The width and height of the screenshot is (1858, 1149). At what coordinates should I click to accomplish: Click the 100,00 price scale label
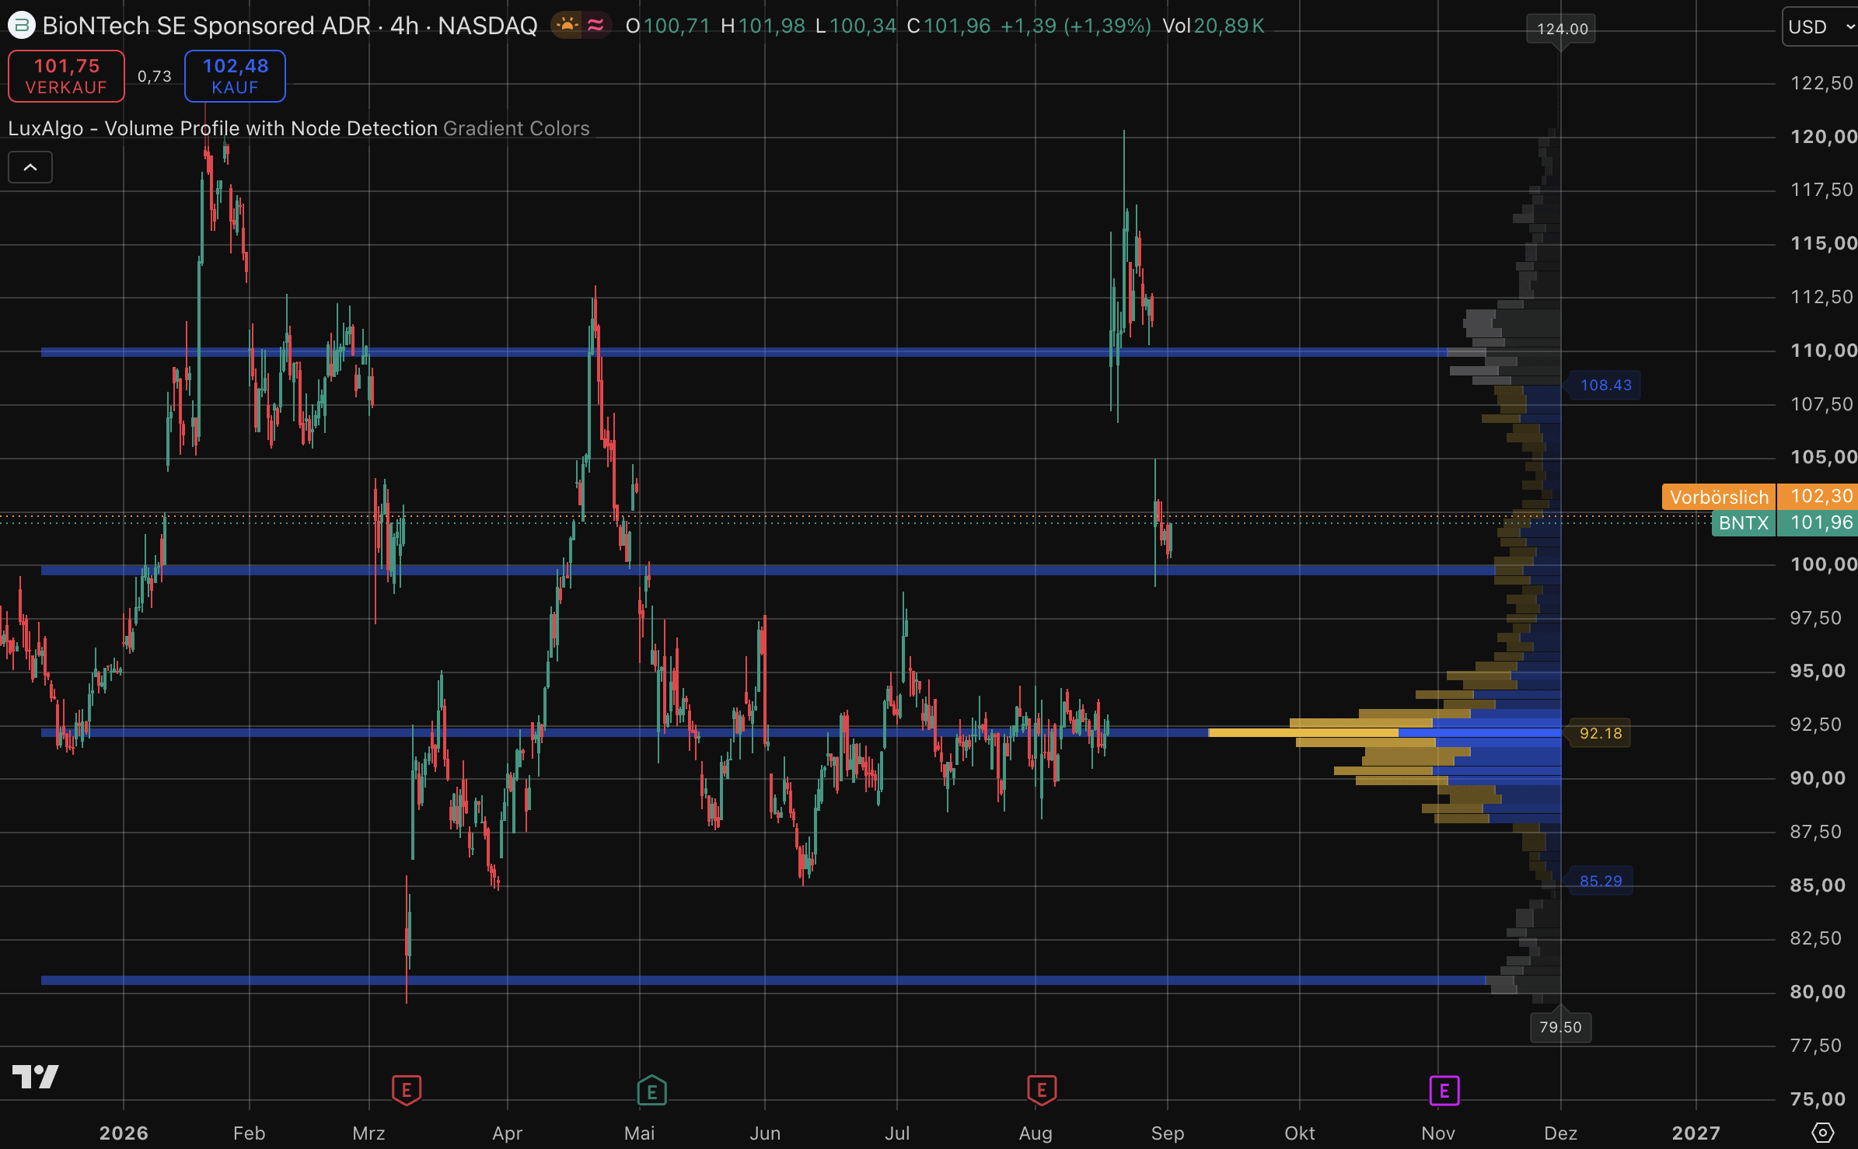pyautogui.click(x=1822, y=564)
